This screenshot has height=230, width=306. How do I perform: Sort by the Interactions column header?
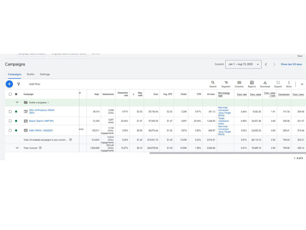click(108, 94)
